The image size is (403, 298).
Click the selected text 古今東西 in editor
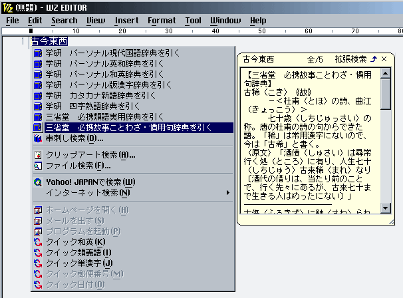[49, 41]
